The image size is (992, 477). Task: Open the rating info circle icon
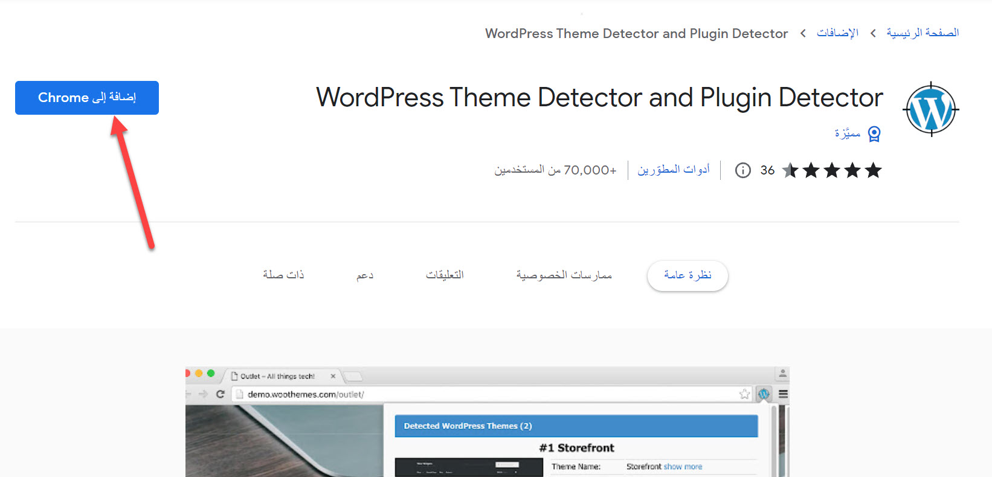(742, 170)
